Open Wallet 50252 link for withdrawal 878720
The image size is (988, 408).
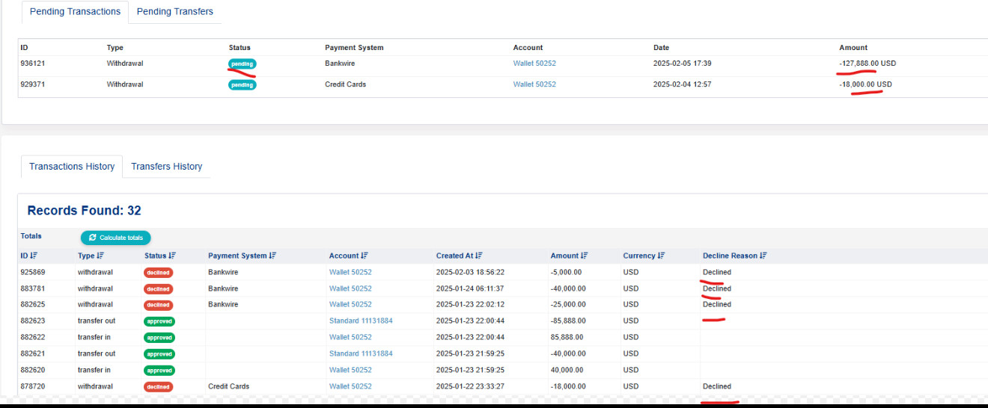pyautogui.click(x=350, y=386)
